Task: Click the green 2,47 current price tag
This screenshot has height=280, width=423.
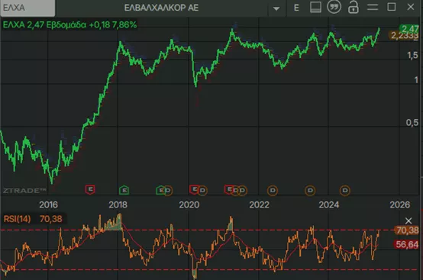Action: 409,28
